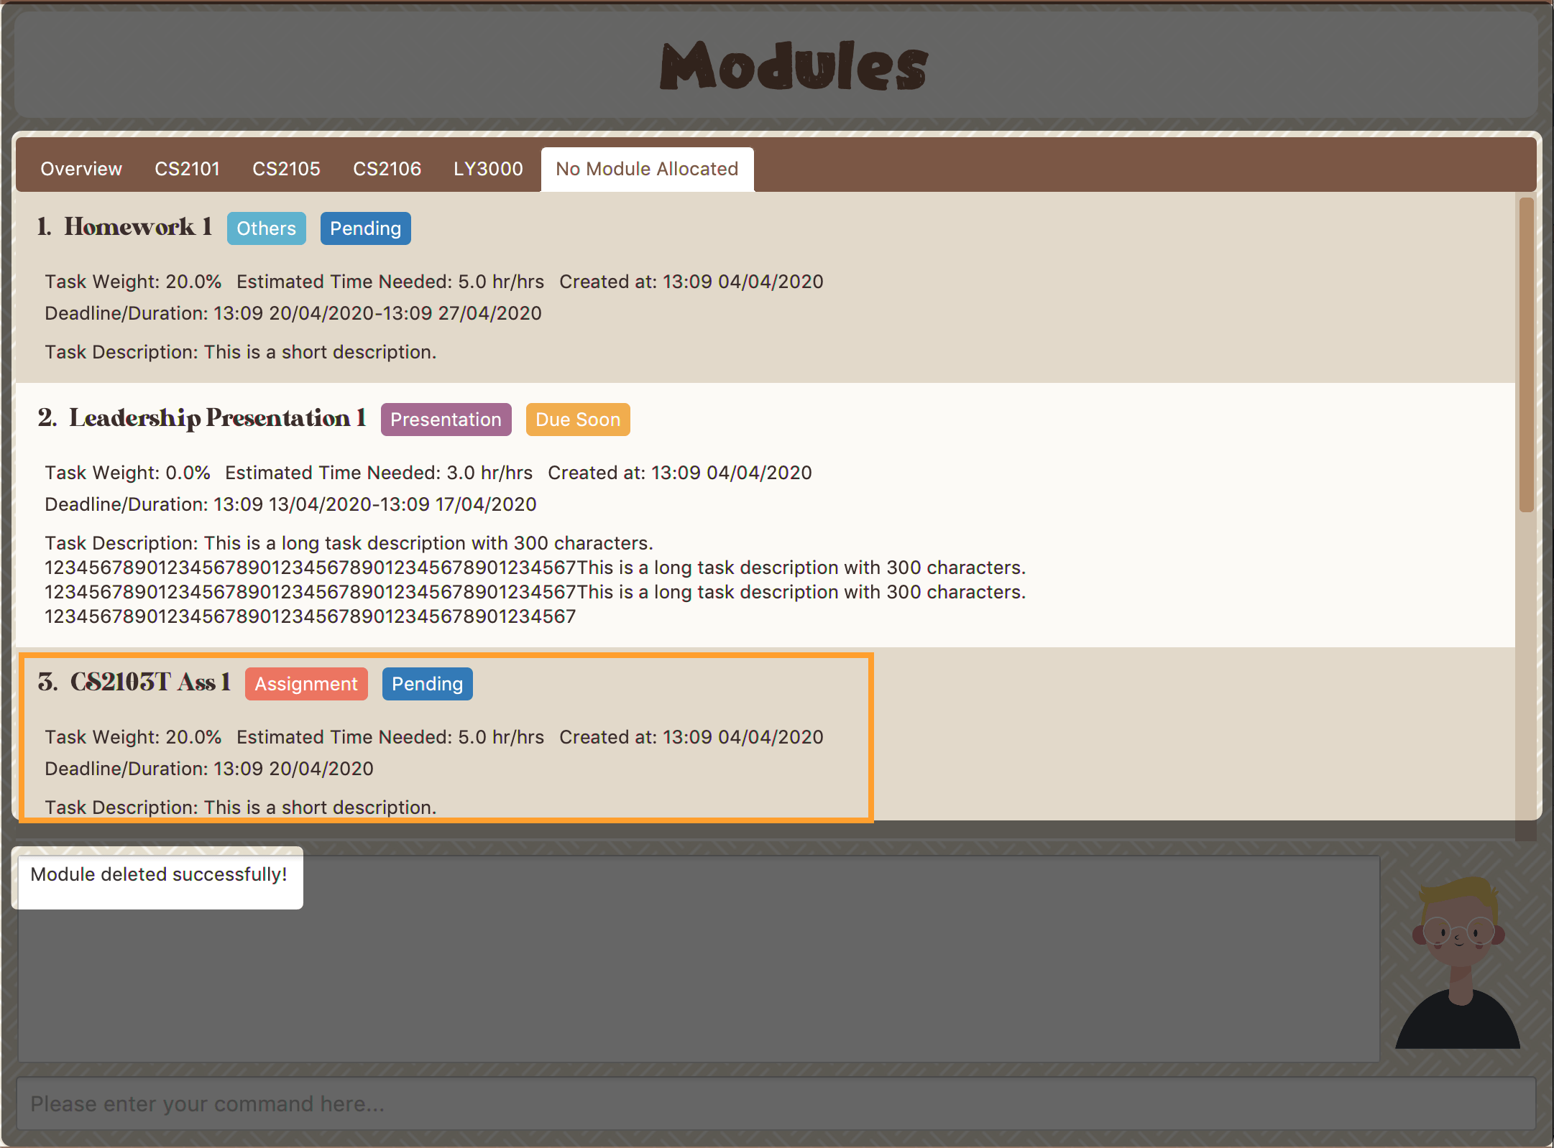Click the Overview menu item
This screenshot has width=1554, height=1148.
click(81, 169)
